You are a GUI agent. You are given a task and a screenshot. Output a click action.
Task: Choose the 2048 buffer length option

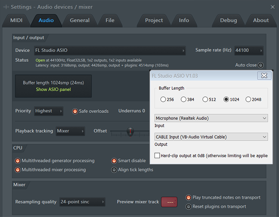[248, 99]
